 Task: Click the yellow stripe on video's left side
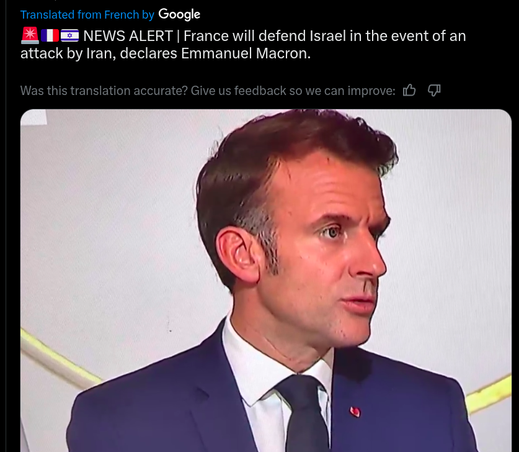tap(60, 356)
